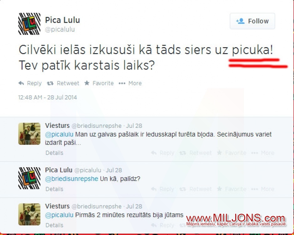
Task: Expand Details on Pica Lulu's reply
Action: 54,189
